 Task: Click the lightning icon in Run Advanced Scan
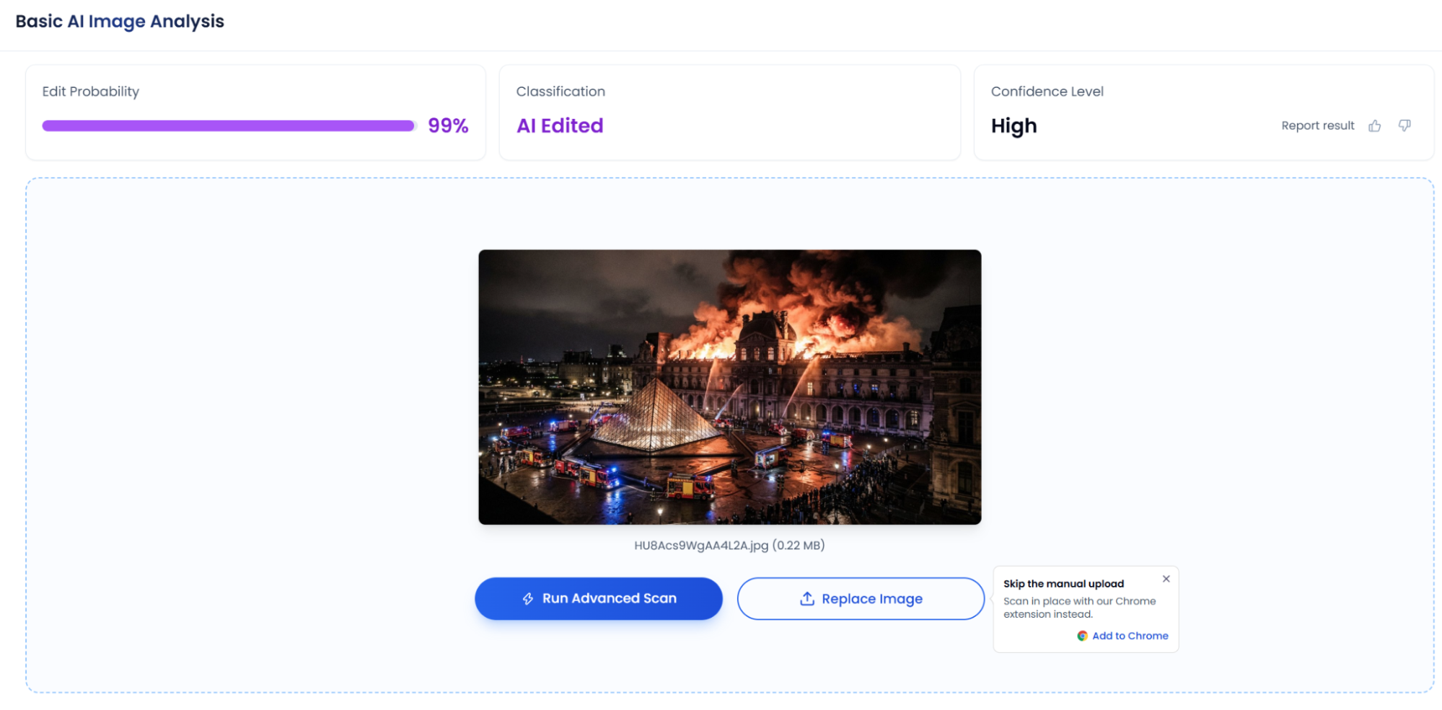[528, 599]
